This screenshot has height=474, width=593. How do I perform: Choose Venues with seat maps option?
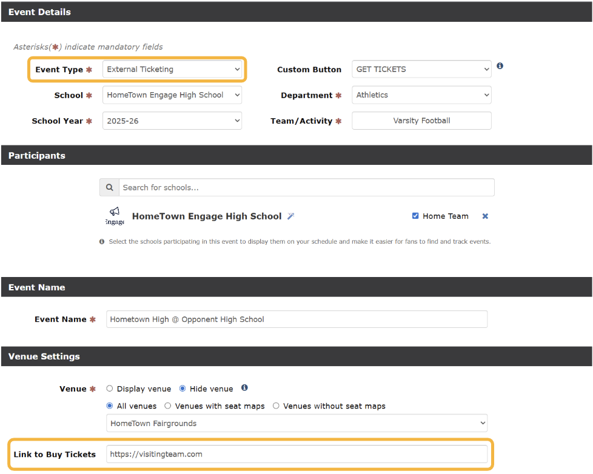[x=168, y=406]
